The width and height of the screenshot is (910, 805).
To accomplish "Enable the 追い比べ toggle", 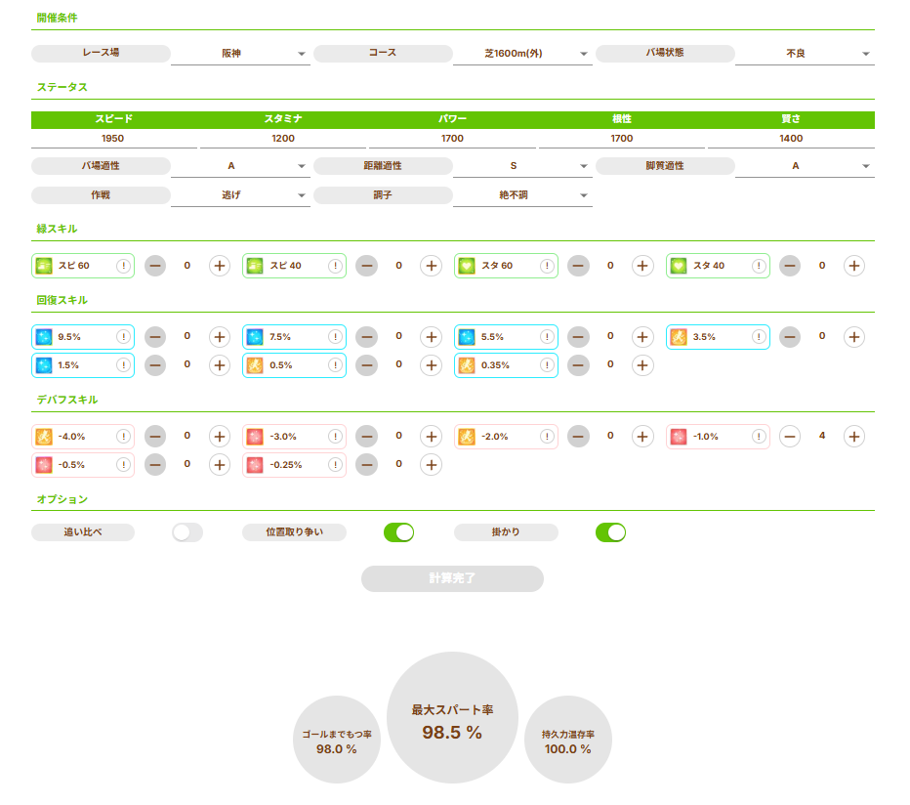I will 187,532.
